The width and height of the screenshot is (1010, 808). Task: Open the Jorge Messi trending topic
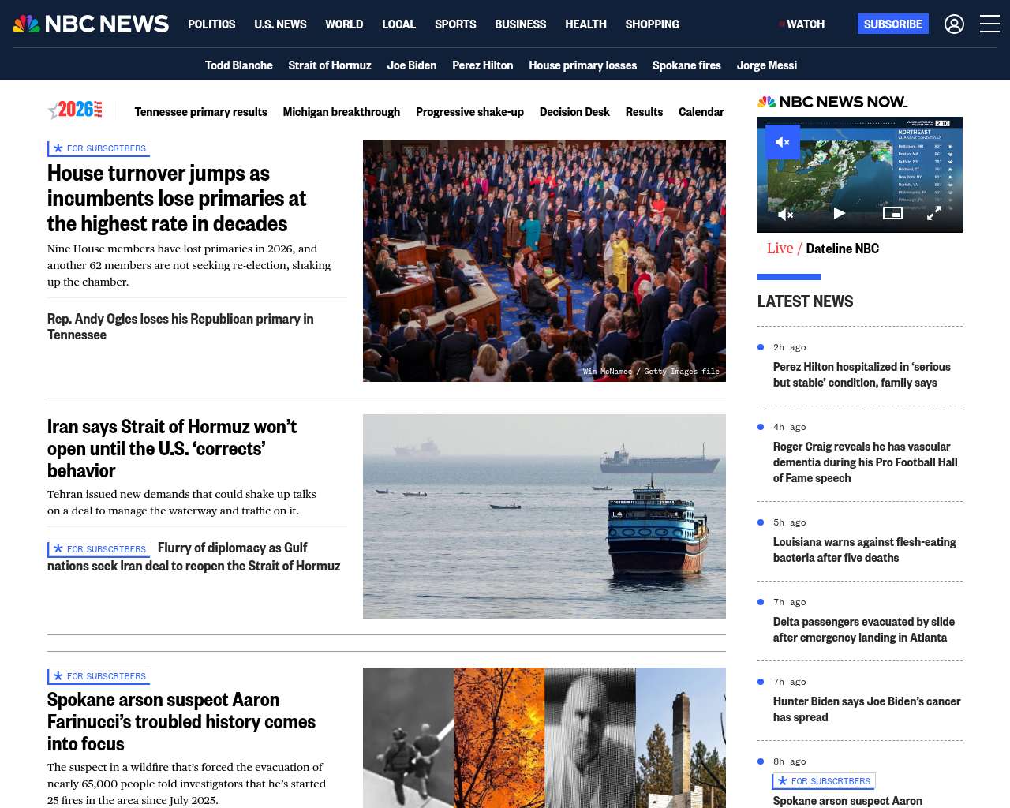pyautogui.click(x=767, y=65)
